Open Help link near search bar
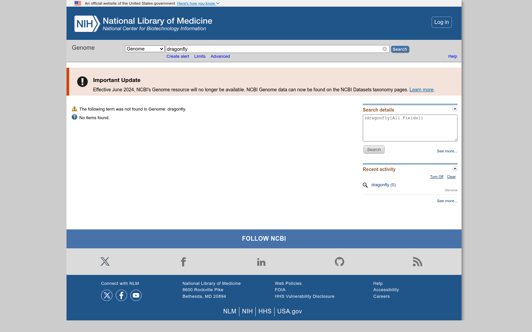The image size is (532, 332). click(x=453, y=56)
